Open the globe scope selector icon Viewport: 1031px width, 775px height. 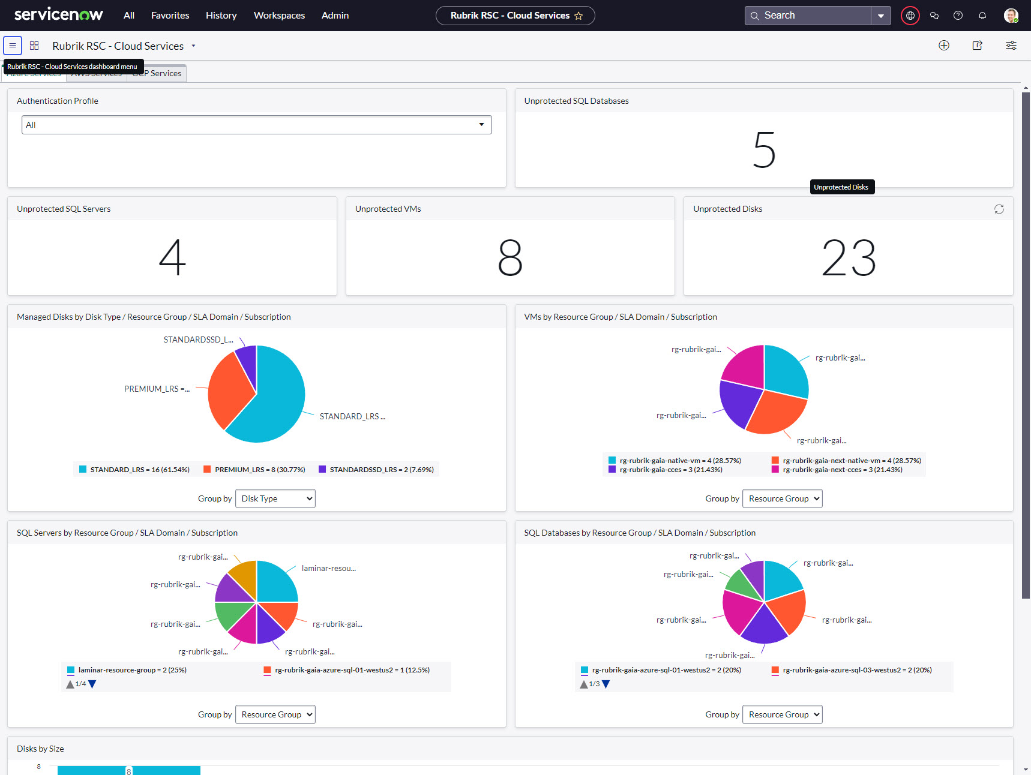click(910, 16)
